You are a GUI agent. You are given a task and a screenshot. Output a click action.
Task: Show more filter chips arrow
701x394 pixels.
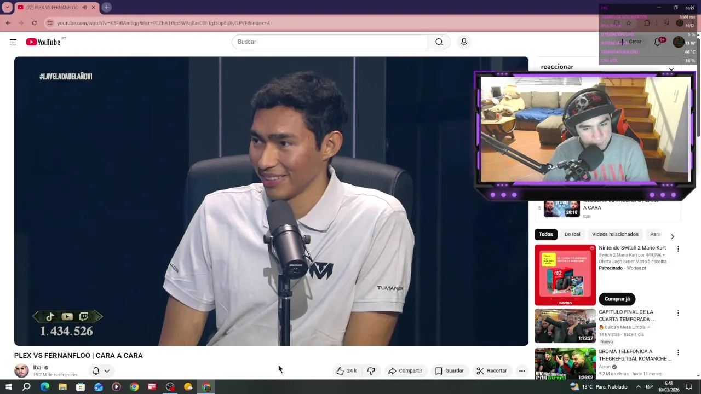pyautogui.click(x=673, y=236)
